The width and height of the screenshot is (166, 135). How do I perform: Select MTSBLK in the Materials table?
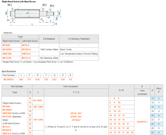[26, 50]
